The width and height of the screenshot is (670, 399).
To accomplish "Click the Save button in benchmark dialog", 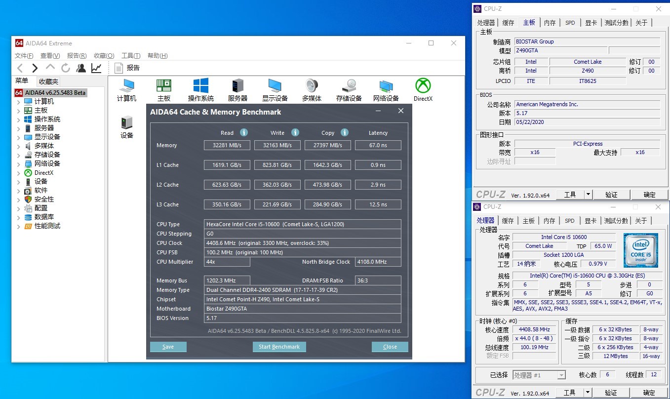I will [x=168, y=347].
